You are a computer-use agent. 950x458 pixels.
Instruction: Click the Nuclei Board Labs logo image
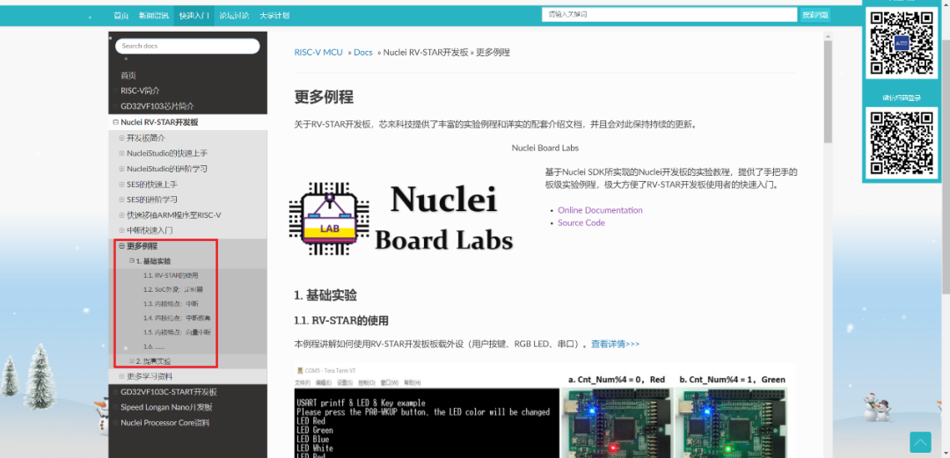pos(401,218)
